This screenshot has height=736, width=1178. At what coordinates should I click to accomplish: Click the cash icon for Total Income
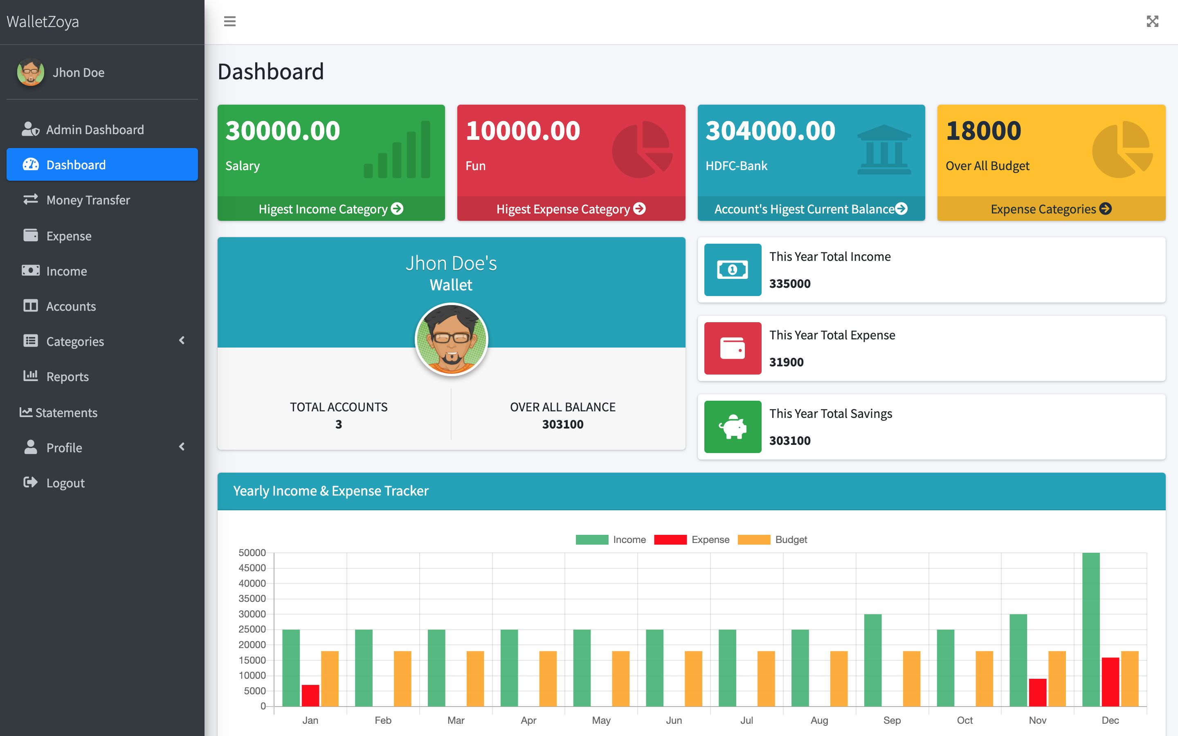point(732,270)
